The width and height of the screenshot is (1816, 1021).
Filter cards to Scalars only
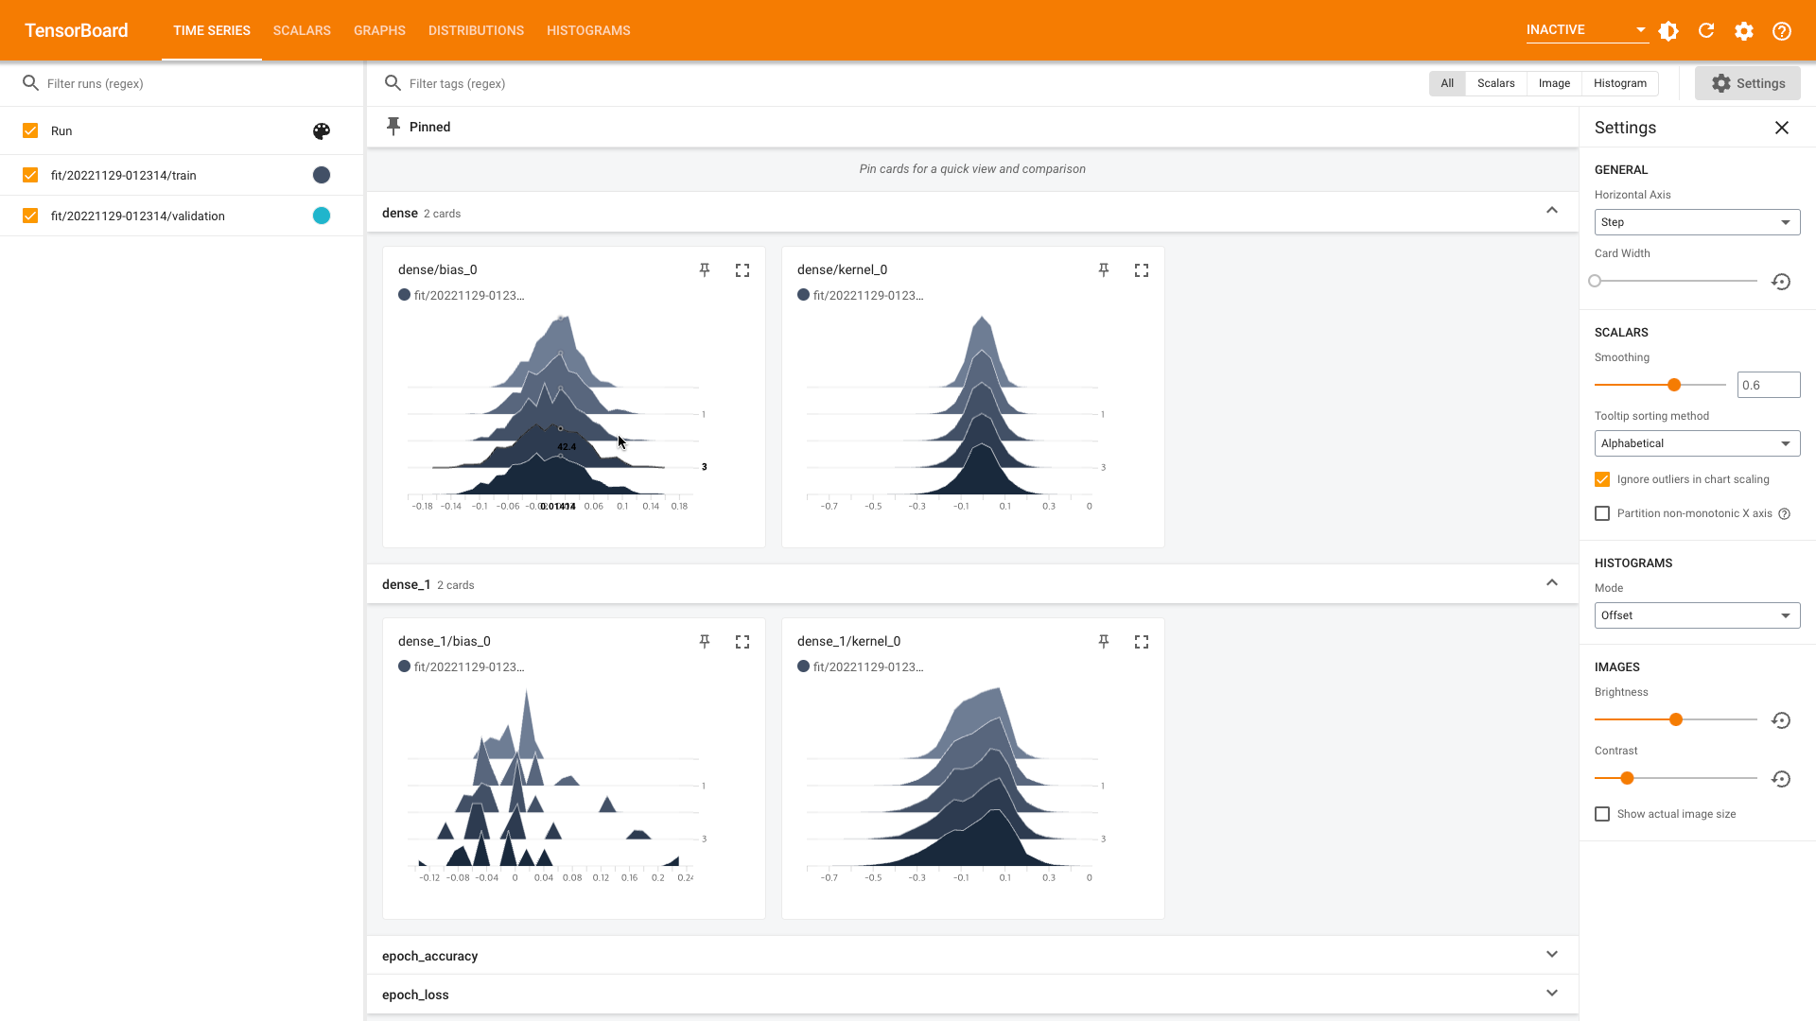click(x=1495, y=83)
